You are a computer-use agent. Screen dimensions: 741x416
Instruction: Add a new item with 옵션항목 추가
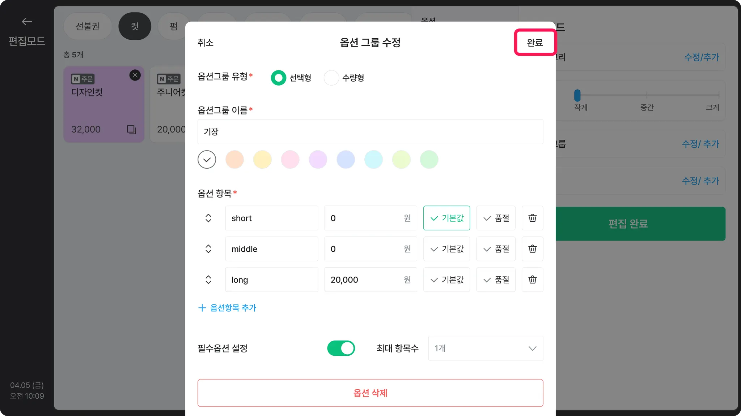227,308
